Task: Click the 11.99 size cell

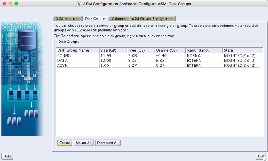Action: point(113,55)
